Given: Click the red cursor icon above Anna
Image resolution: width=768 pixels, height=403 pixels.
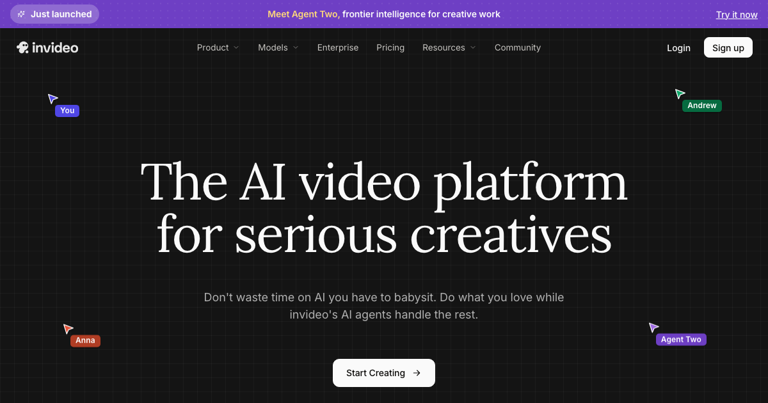Looking at the screenshot, I should pos(68,329).
